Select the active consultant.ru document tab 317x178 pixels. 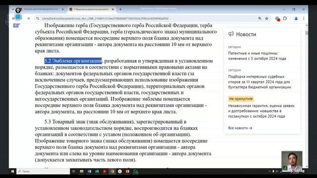[x=91, y=9]
